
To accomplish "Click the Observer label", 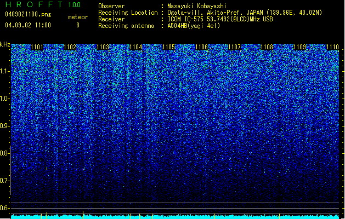I will pyautogui.click(x=111, y=6).
